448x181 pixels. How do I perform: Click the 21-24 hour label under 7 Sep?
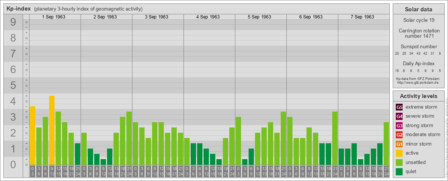tap(386, 171)
